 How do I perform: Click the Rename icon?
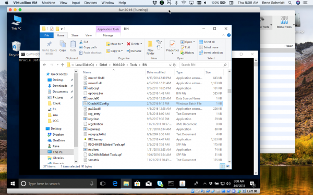[134, 51]
